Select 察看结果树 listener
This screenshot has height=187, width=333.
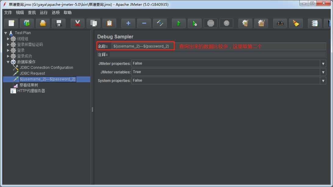[29, 85]
